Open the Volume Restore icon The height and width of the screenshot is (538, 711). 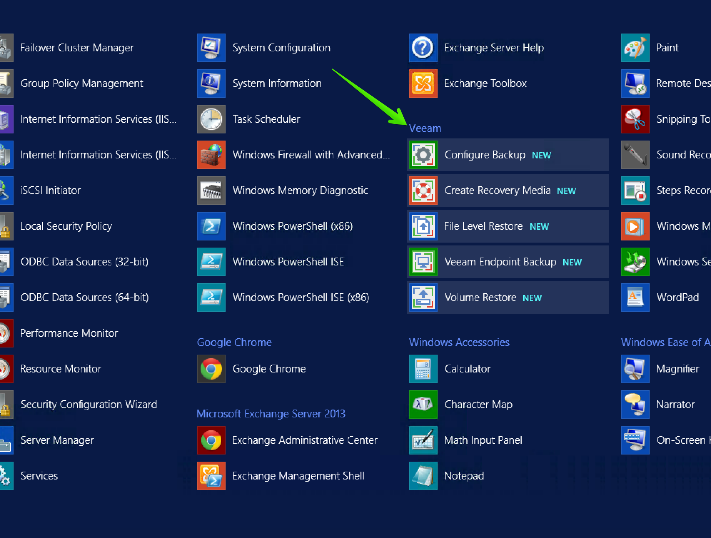(x=423, y=298)
